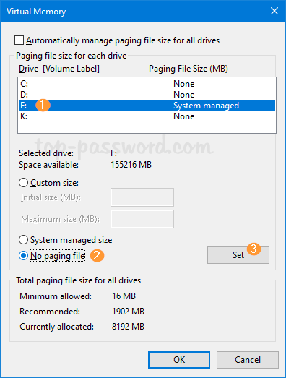286x378 pixels.
Task: Choose the Custom size radio button
Action: tap(23, 183)
